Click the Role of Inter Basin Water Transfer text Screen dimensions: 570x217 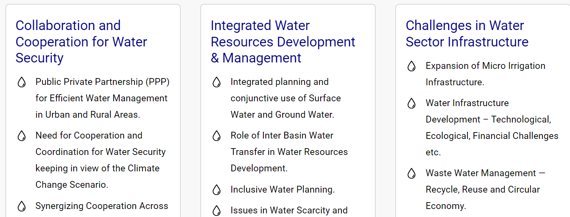point(289,152)
